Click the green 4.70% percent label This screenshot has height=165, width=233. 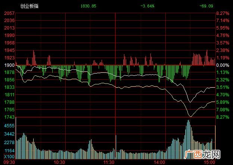click(223, 94)
